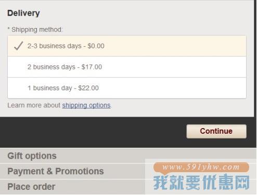This screenshot has height=195, width=257.
Task: Select the 2-3 business days free shipping option
Action: pyautogui.click(x=127, y=46)
